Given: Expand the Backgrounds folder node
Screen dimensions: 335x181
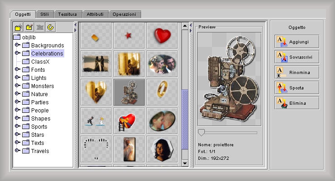Looking at the screenshot, I should 17,46.
